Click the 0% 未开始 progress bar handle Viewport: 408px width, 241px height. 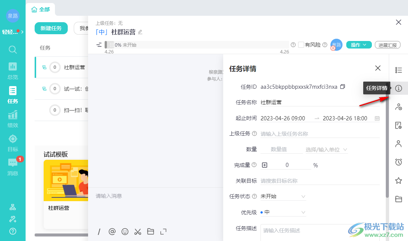[106, 45]
